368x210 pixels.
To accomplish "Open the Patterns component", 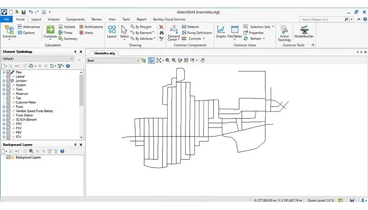I will (x=191, y=27).
